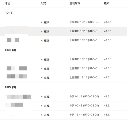Screen dimensions: 127x125
Task: Click the green status dot in the TiKV row started 00:48
Action: 42,106
